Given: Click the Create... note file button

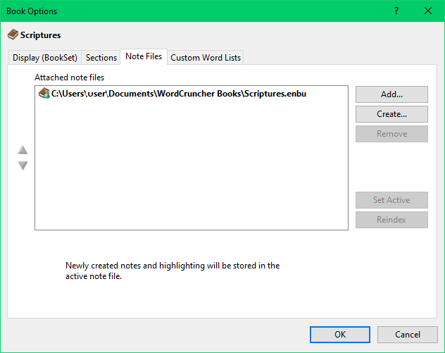Looking at the screenshot, I should pyautogui.click(x=391, y=114).
